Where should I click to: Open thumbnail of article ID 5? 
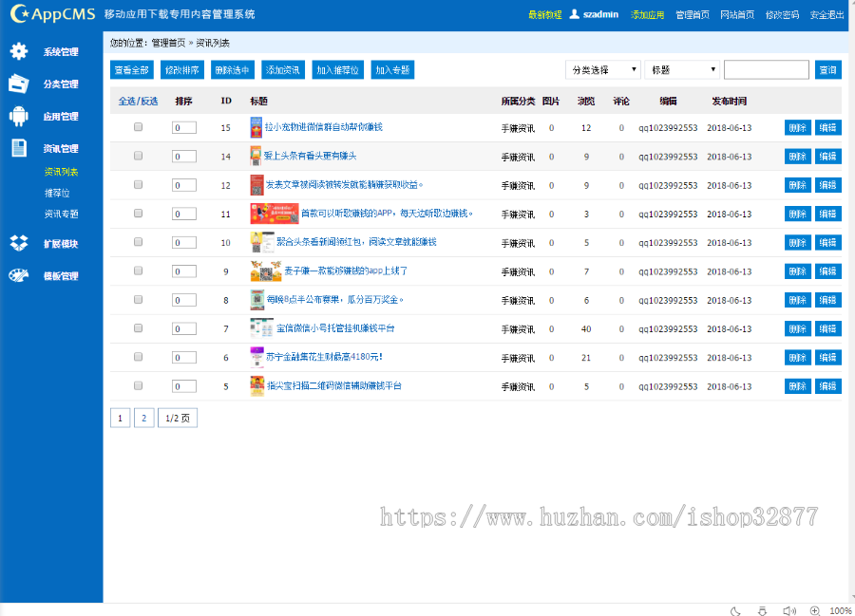point(256,385)
